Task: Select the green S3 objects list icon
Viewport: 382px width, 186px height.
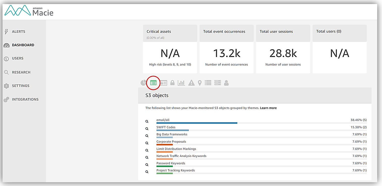Action: [153, 83]
